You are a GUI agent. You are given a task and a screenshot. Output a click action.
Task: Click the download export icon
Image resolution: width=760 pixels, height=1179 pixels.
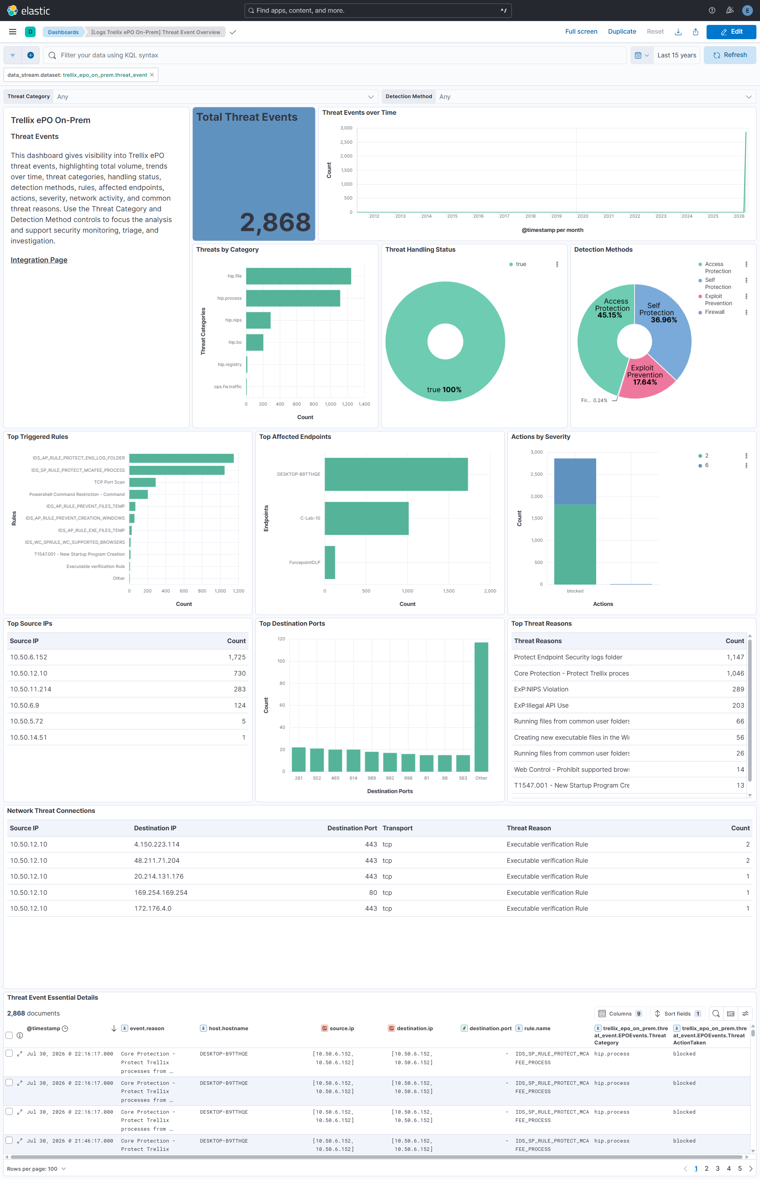[x=678, y=32]
